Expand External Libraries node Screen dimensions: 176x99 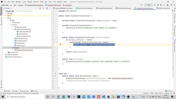(x=3, y=54)
